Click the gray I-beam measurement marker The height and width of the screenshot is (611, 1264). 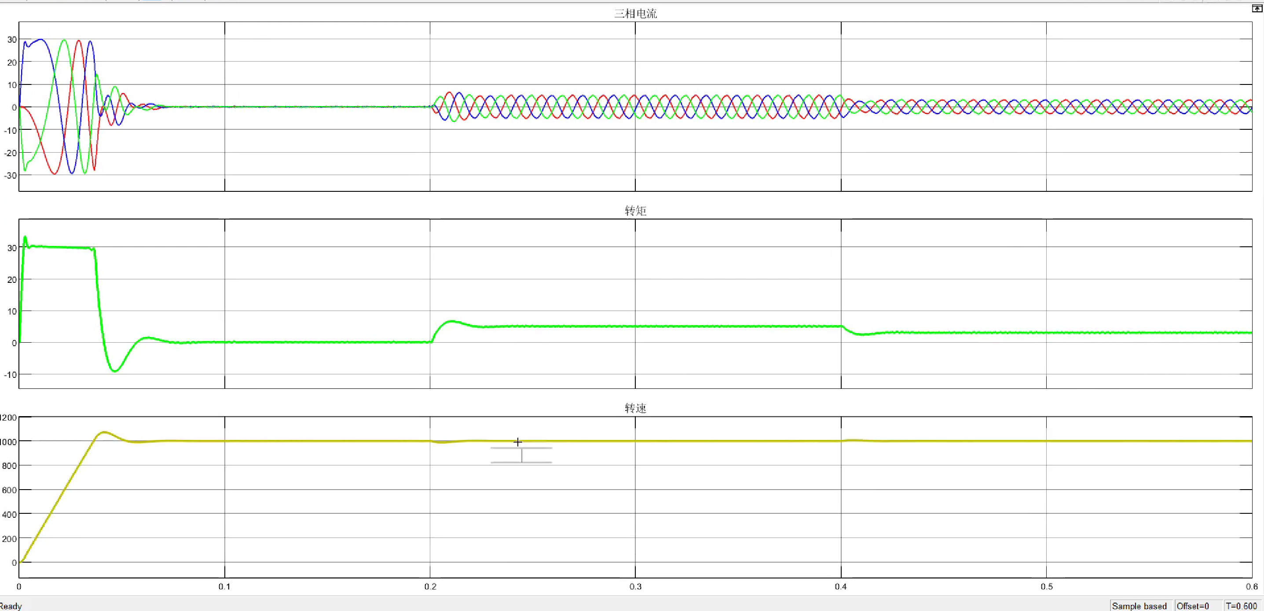tap(521, 455)
